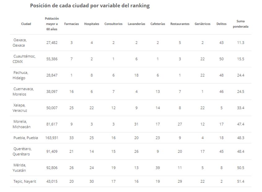
Task: Click the Suma ponderada column header
Action: (x=241, y=24)
